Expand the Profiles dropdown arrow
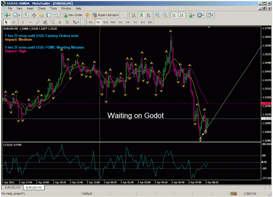 [19, 15]
